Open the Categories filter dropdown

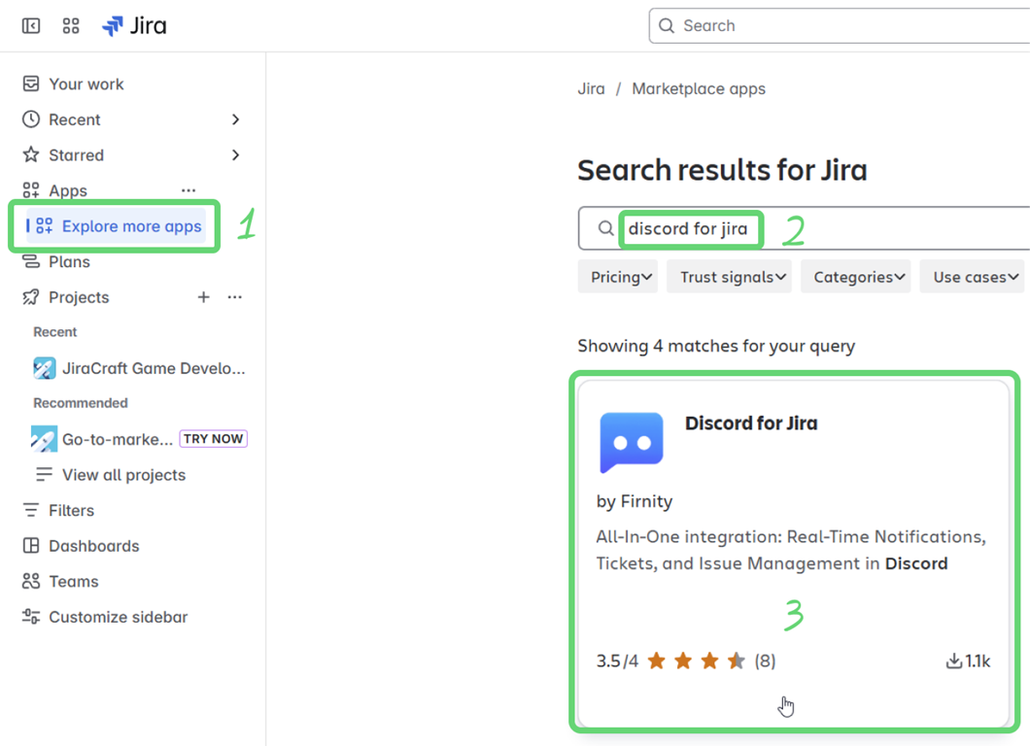pyautogui.click(x=855, y=277)
